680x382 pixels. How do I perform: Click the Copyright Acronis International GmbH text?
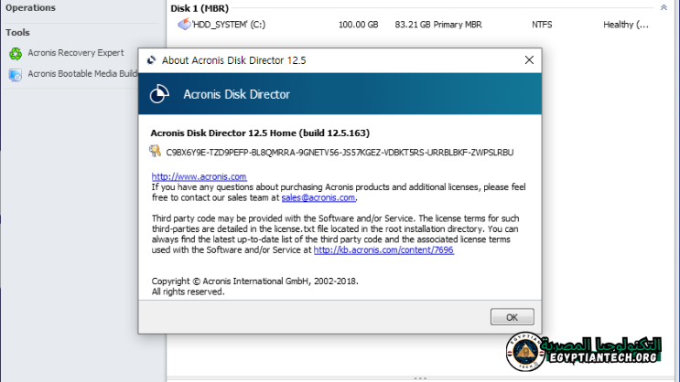click(255, 281)
